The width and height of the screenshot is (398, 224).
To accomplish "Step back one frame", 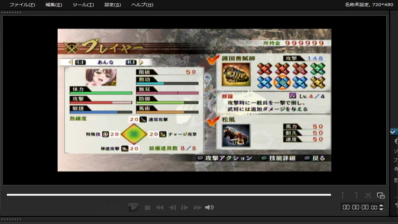I will click(x=172, y=207).
